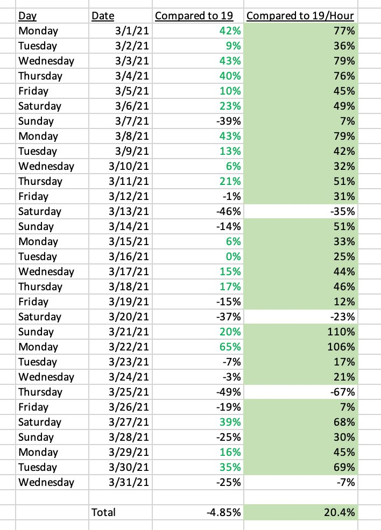Click the 0% cell for 3/16/21

click(198, 256)
